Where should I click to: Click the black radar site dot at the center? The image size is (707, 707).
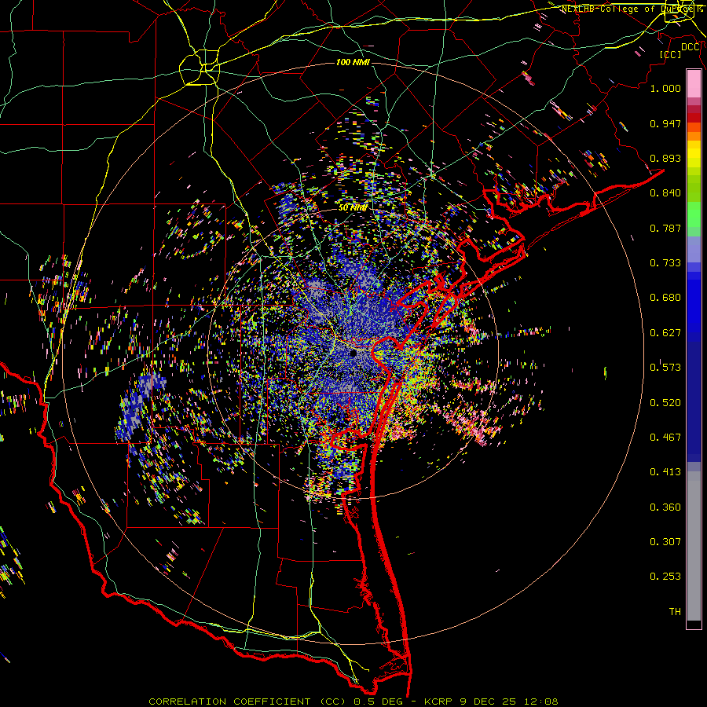[353, 353]
